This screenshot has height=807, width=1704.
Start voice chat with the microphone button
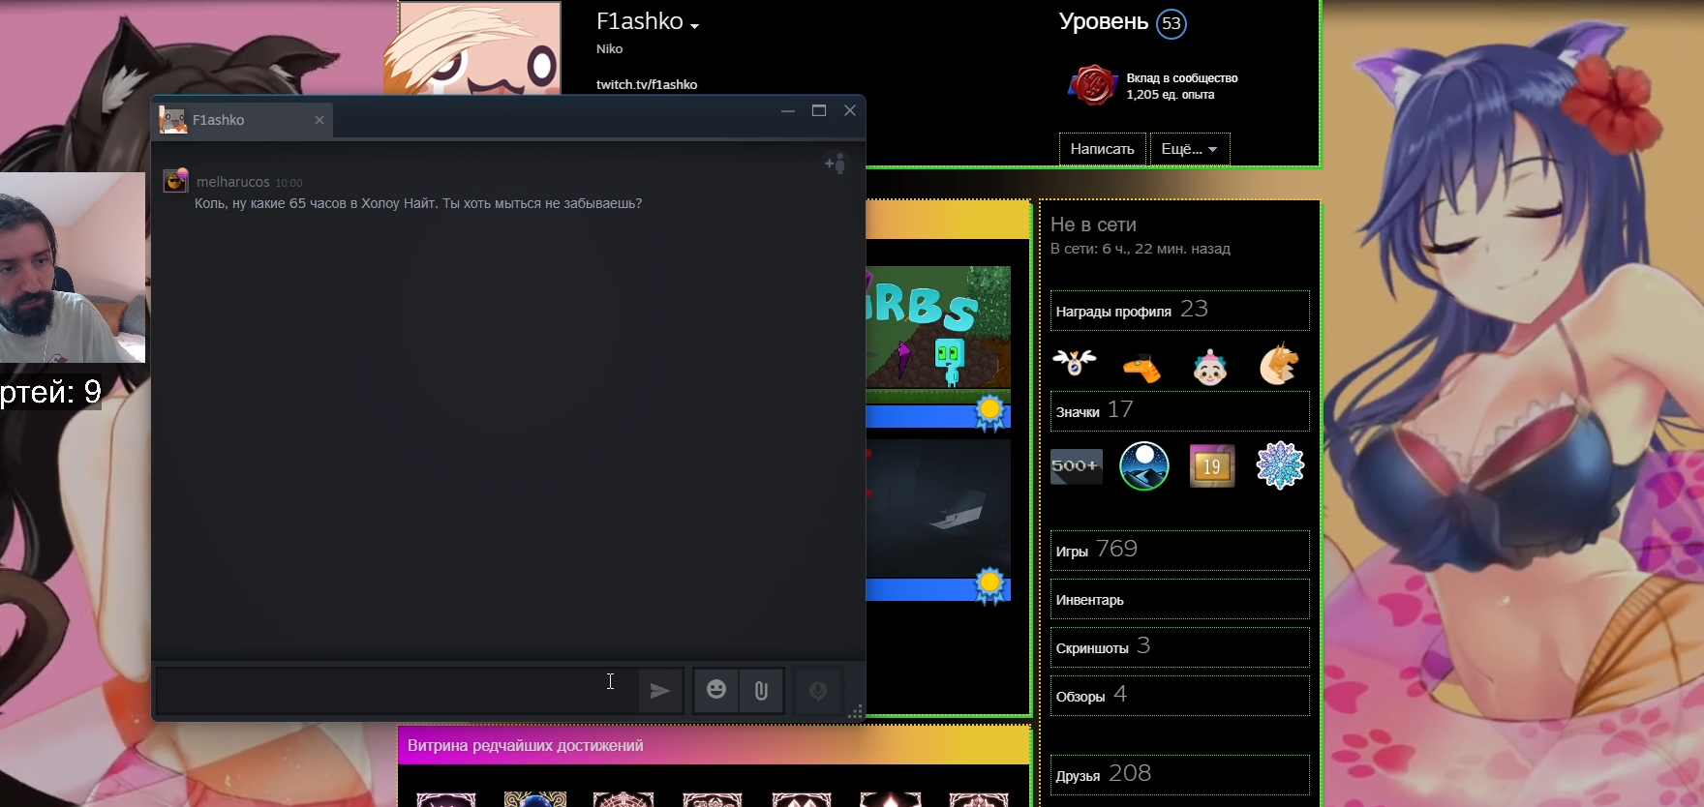click(818, 691)
